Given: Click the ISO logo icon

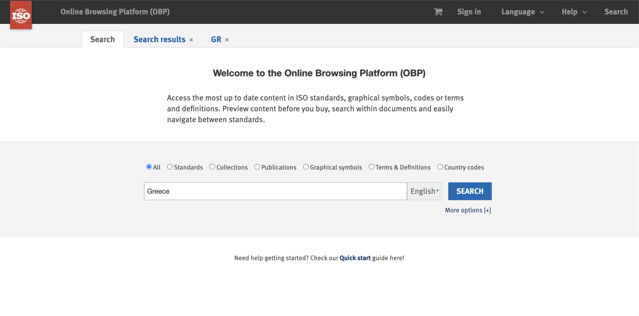Looking at the screenshot, I should click(21, 15).
